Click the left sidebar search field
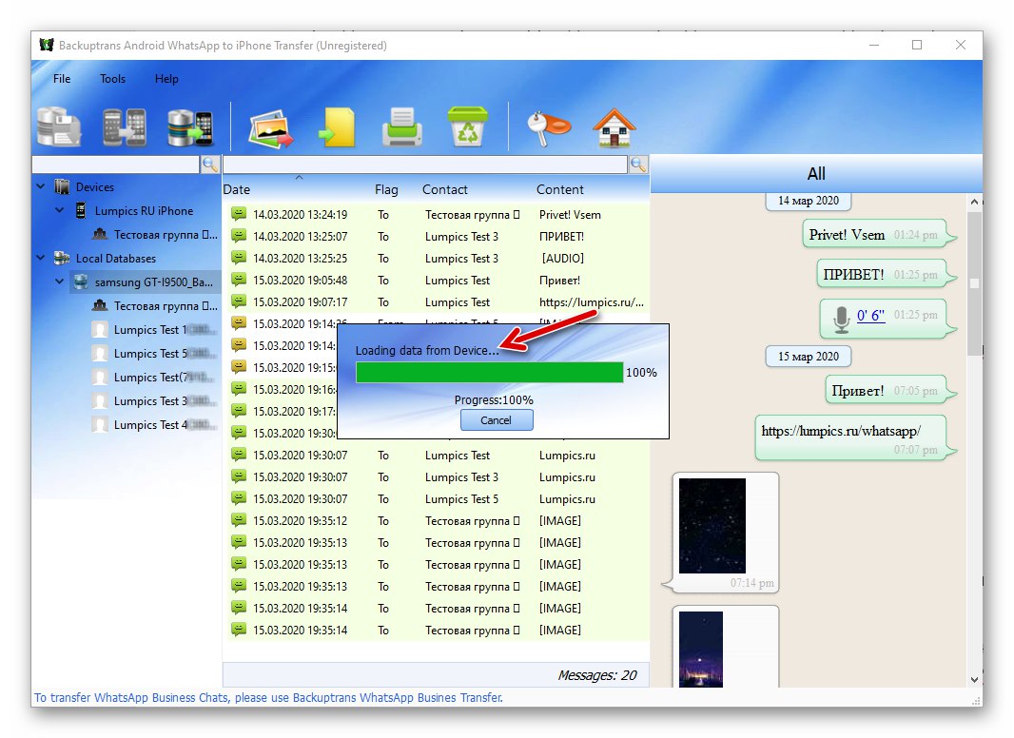1014x738 pixels. pos(116,165)
